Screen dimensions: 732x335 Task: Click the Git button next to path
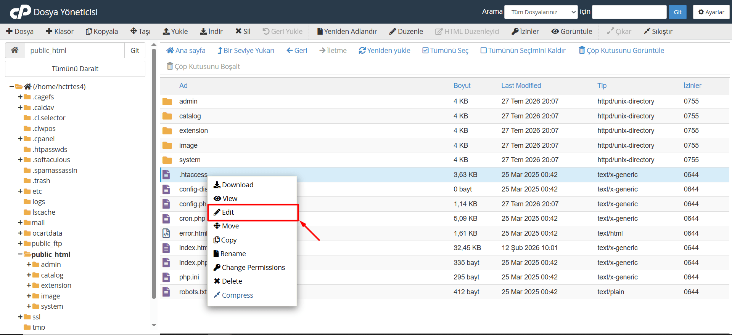click(135, 50)
